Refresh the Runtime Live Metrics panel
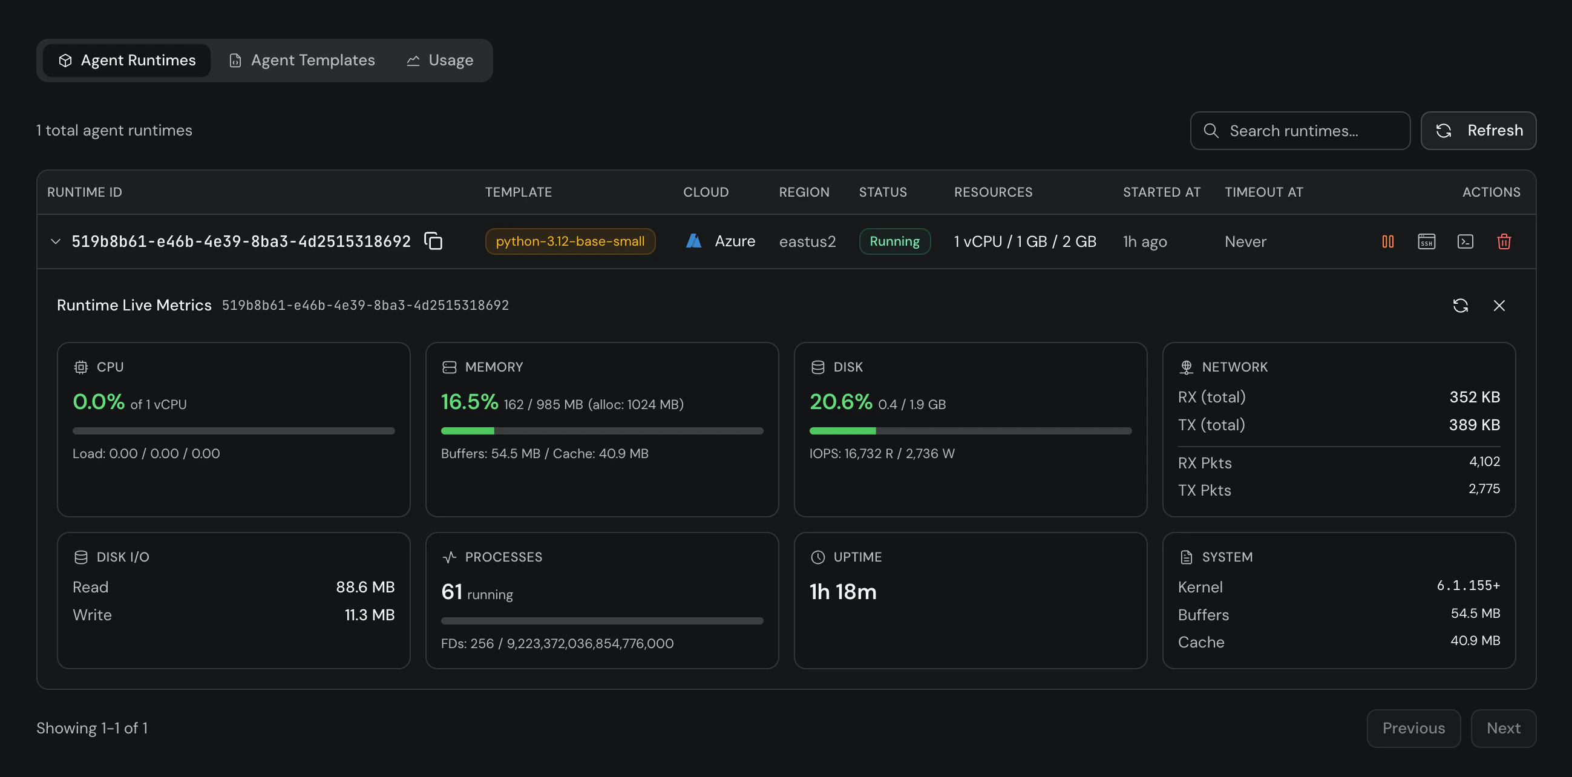The width and height of the screenshot is (1572, 777). 1461,305
